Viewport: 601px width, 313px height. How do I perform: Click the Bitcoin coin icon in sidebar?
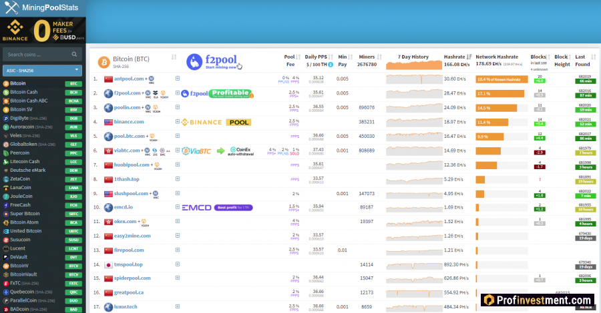click(x=6, y=84)
